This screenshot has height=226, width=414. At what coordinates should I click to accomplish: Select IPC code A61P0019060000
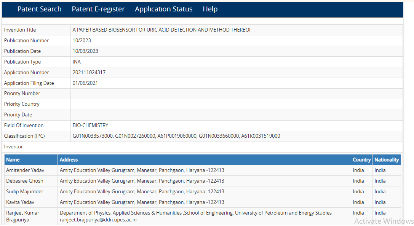177,136
